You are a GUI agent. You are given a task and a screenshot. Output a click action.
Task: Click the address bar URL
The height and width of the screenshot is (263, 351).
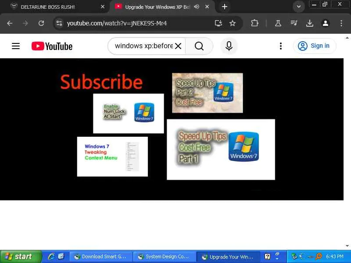click(117, 23)
